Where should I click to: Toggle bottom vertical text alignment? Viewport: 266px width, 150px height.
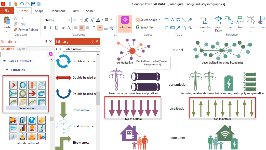106,28
